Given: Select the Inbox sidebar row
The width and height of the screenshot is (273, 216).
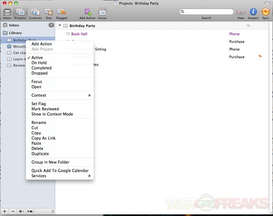Looking at the screenshot, I should point(27,25).
